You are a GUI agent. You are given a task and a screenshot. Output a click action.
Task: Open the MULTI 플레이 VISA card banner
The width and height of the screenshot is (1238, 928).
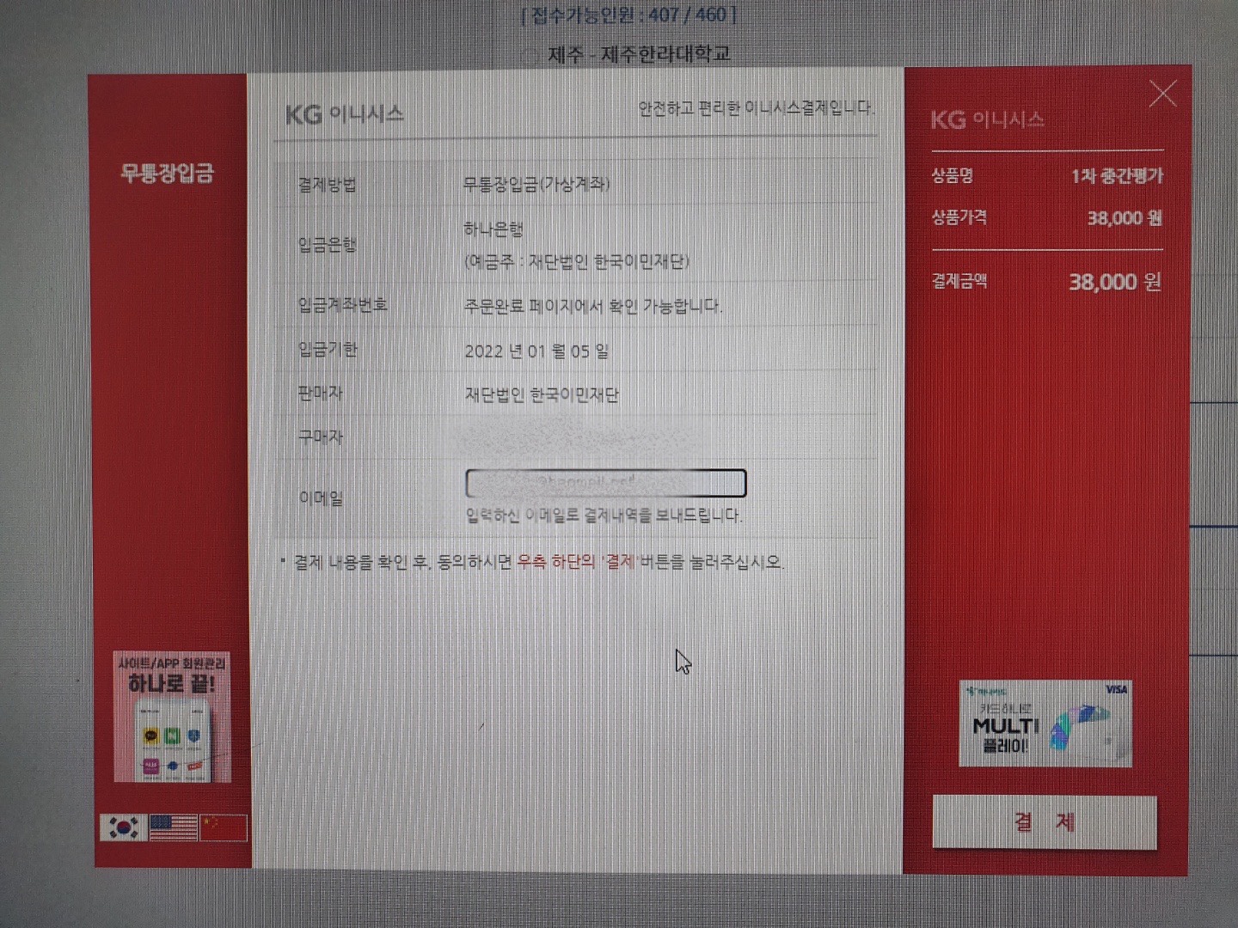1045,723
